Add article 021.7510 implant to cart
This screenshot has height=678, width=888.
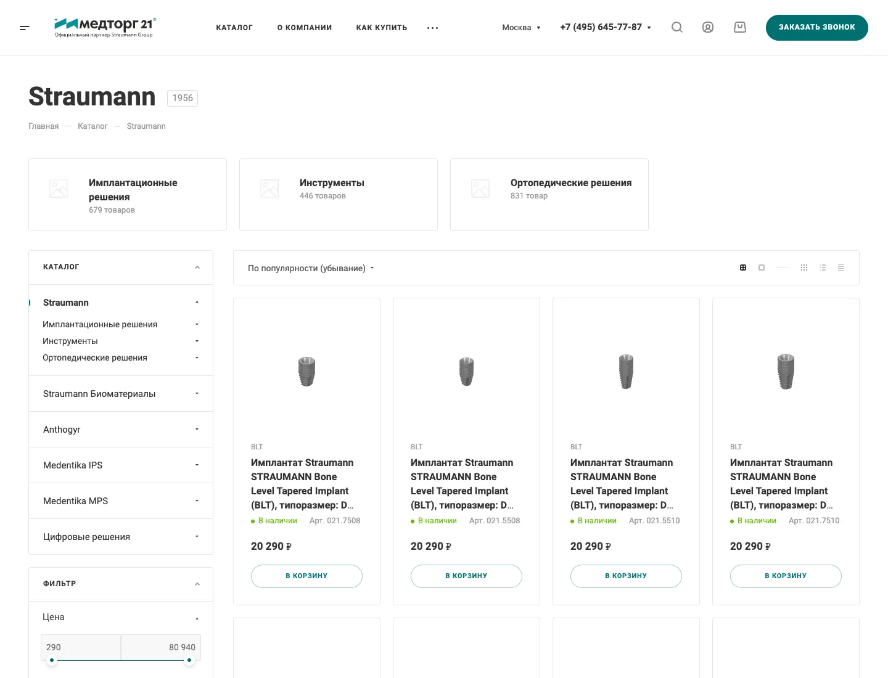pyautogui.click(x=786, y=576)
